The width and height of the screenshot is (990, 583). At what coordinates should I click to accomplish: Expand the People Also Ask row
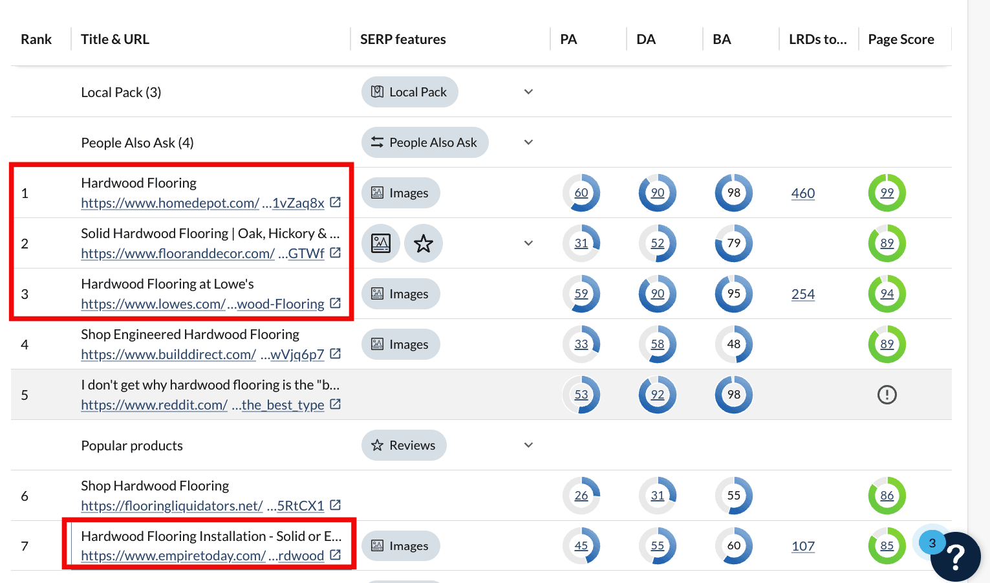528,142
